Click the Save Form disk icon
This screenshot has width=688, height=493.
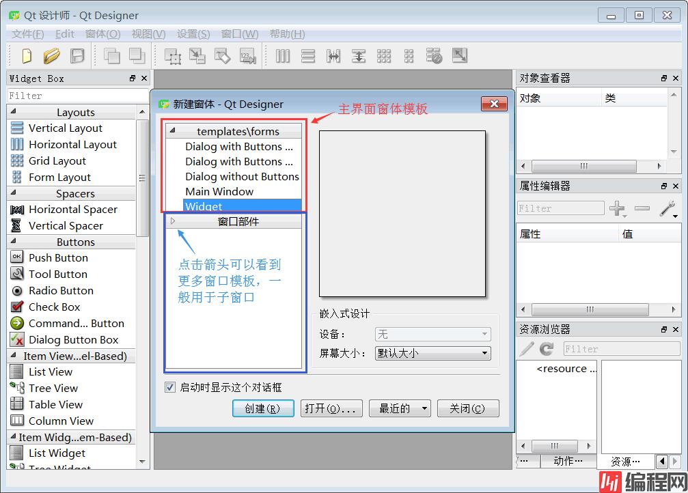tap(77, 55)
